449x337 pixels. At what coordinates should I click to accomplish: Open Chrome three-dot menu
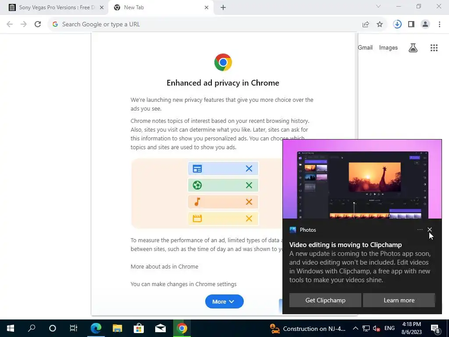click(439, 25)
